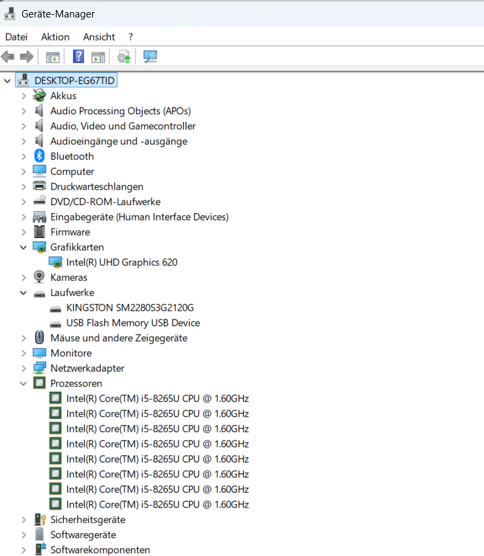
Task: Expand the Akkus category
Action: tap(23, 96)
